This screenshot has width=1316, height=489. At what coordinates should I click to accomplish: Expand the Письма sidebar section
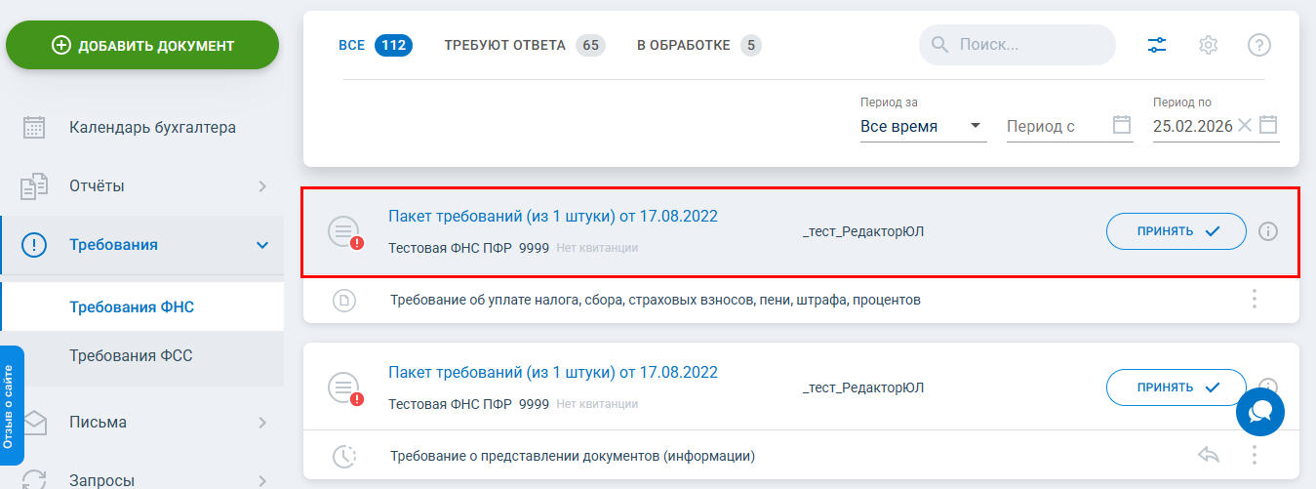pyautogui.click(x=262, y=423)
